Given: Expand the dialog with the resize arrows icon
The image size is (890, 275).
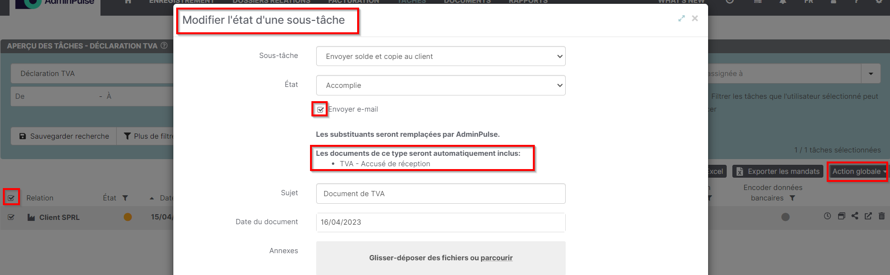Looking at the screenshot, I should [681, 19].
